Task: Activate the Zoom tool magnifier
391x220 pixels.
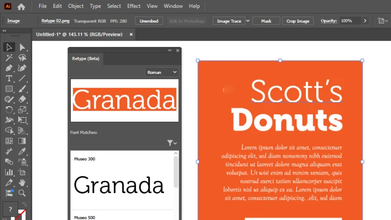Action: pyautogui.click(x=22, y=193)
